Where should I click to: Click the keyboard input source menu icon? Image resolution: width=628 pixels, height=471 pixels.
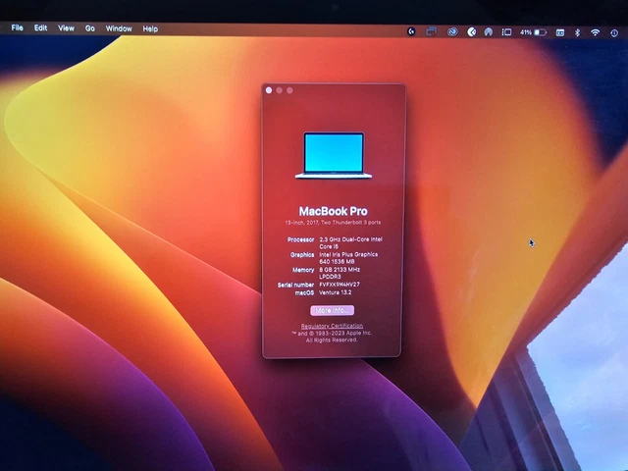[x=560, y=32]
